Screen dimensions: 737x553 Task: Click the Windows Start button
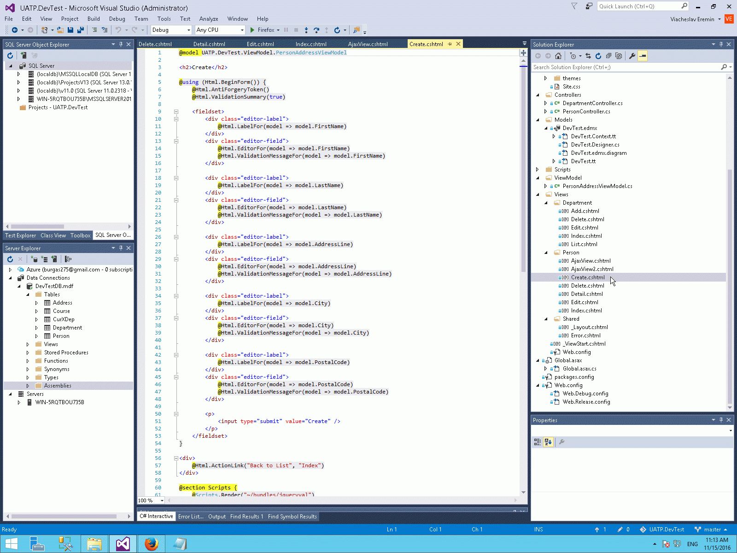(12, 544)
